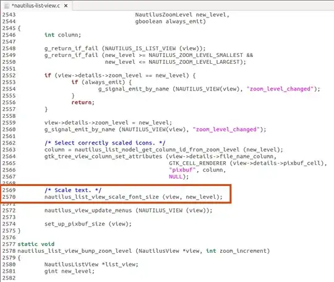Click 'set_up_pixbuf_size (view);' line
The height and width of the screenshot is (282, 334).
click(88, 224)
